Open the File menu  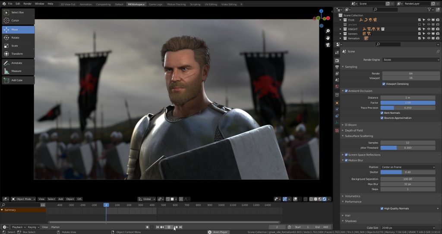click(10, 4)
